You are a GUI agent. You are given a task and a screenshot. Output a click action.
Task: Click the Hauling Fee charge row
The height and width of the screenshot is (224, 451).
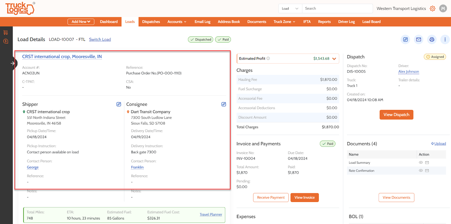(x=288, y=80)
